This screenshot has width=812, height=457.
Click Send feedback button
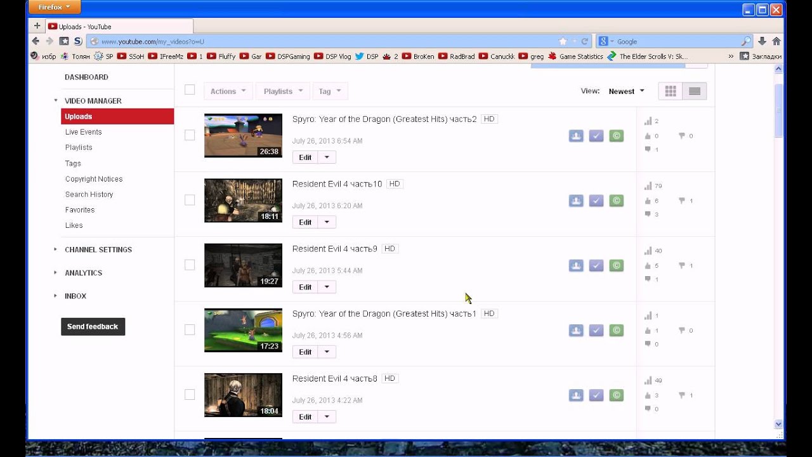tap(93, 327)
